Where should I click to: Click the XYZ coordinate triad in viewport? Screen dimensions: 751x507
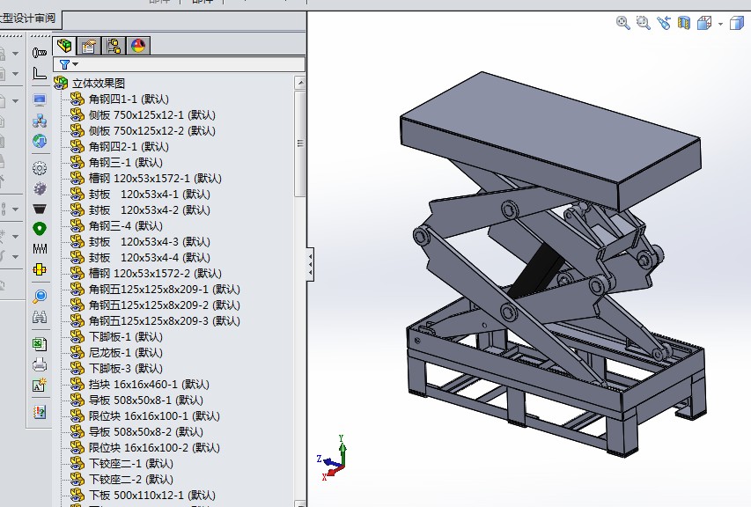[x=333, y=459]
